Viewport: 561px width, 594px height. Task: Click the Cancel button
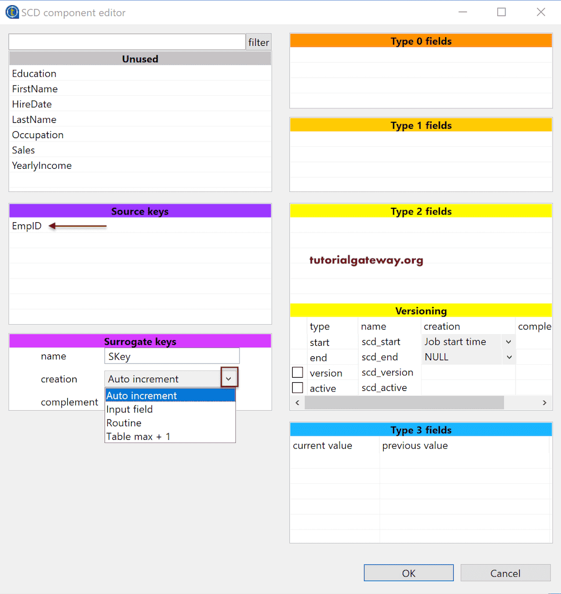(505, 573)
